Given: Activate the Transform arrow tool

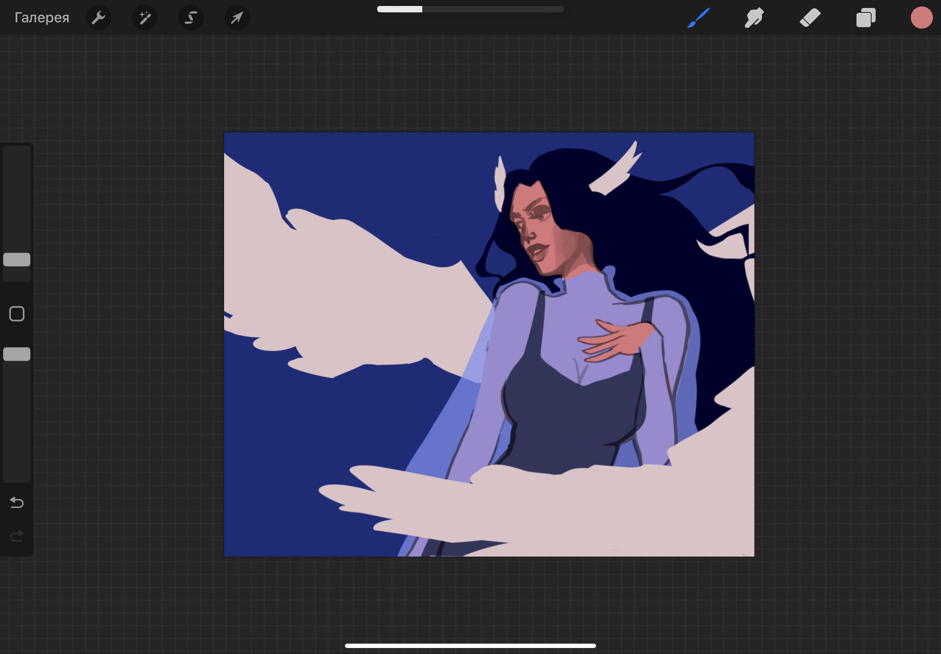Looking at the screenshot, I should point(237,18).
